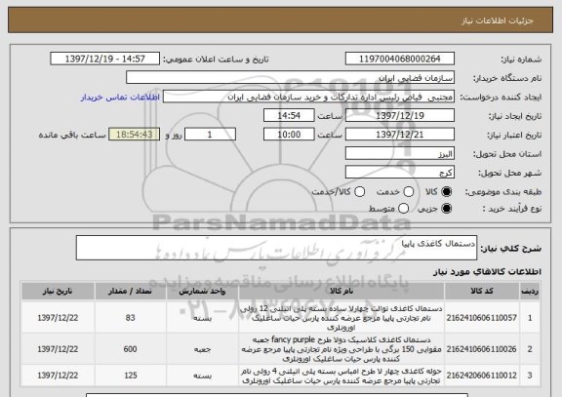Click the ردیف column header
Screen dimensions: 562x397
point(530,291)
